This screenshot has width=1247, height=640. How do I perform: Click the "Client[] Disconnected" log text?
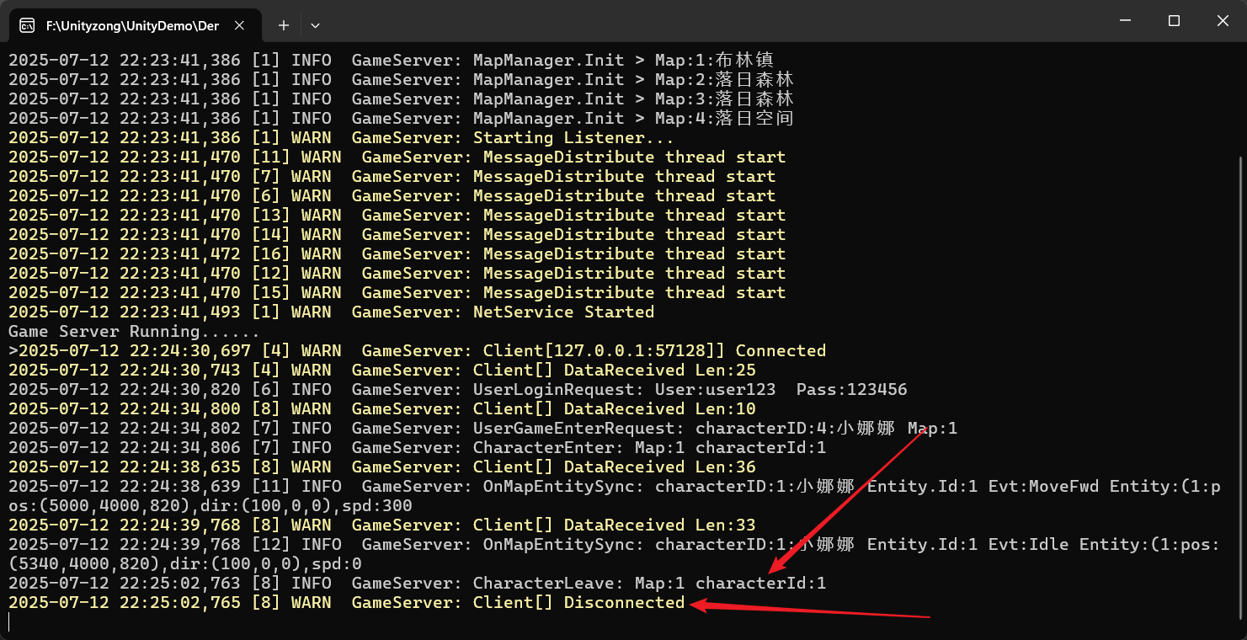pos(578,603)
